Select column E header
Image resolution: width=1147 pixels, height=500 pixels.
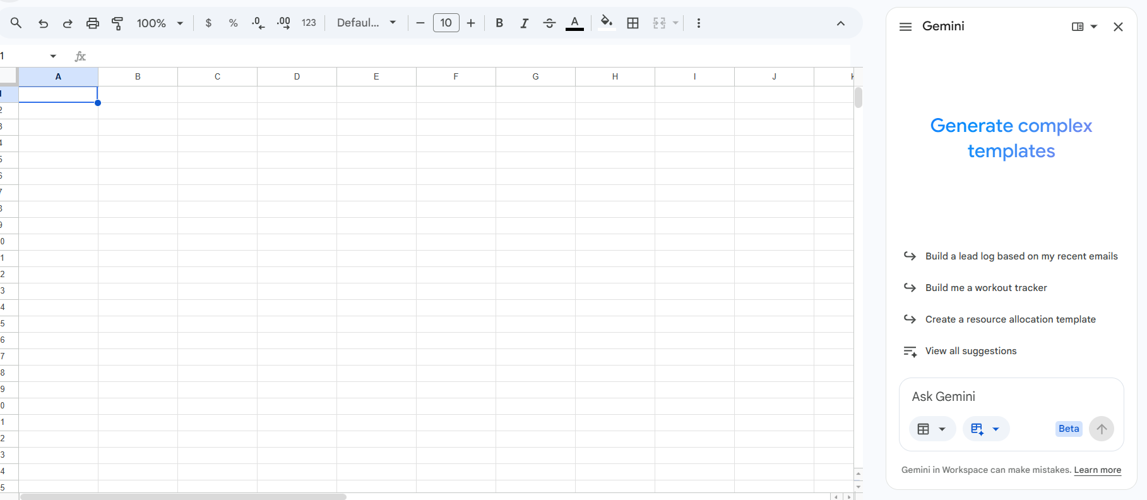376,76
